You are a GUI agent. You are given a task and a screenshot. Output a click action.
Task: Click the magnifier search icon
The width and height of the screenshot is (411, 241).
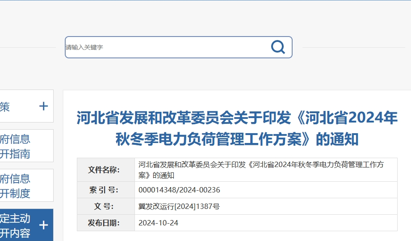click(x=278, y=47)
